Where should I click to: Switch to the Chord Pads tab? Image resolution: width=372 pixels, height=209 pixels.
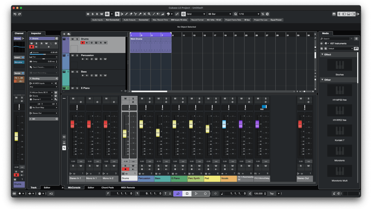click(x=108, y=188)
